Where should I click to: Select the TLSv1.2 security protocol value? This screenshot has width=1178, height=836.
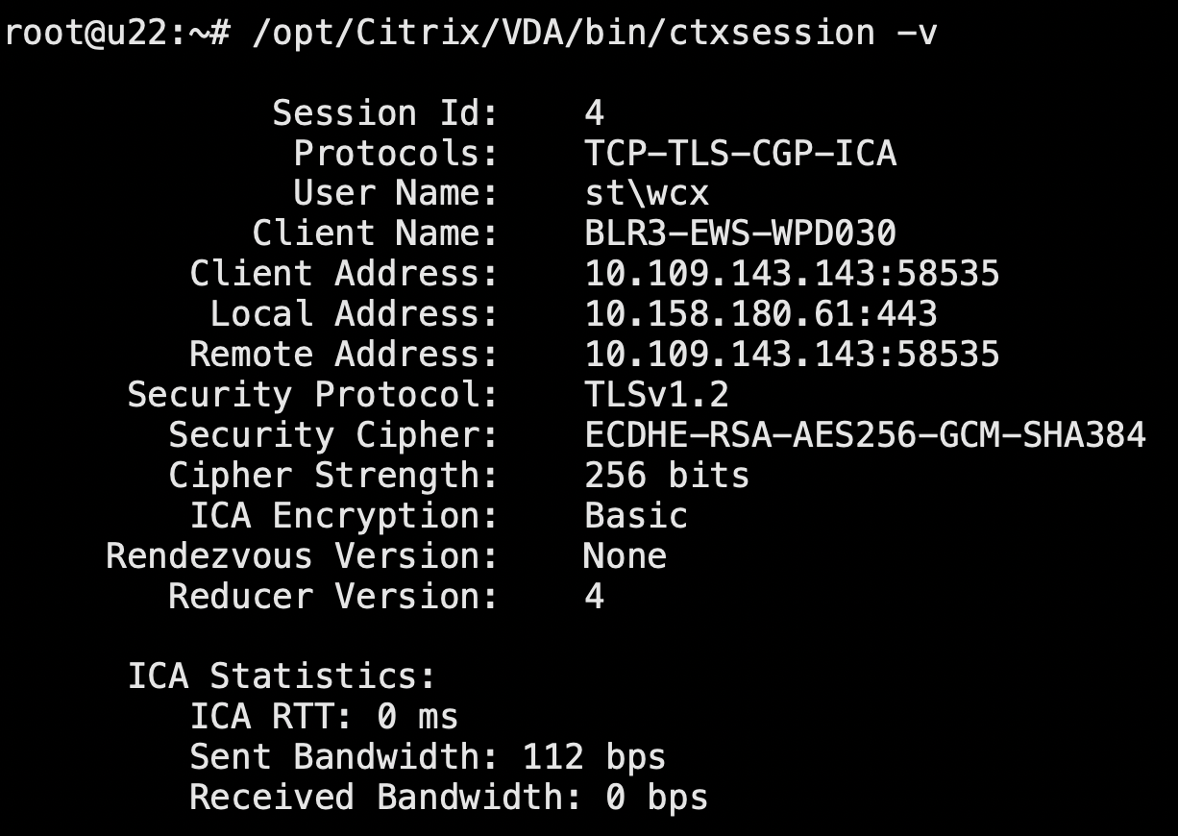[x=657, y=395]
